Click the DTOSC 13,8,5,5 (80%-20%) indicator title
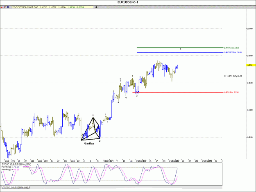 16,165
